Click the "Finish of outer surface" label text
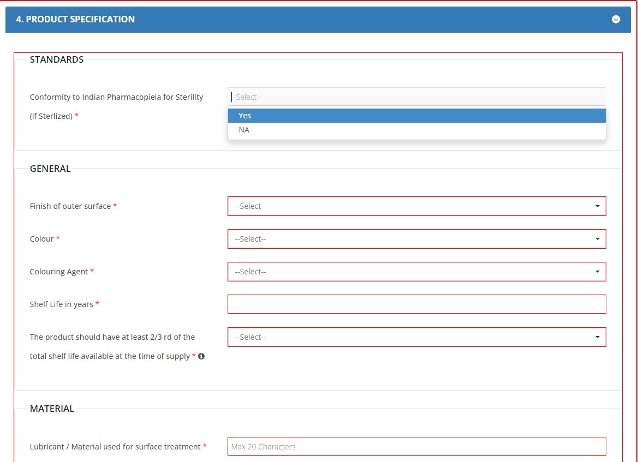638x462 pixels. (x=70, y=206)
